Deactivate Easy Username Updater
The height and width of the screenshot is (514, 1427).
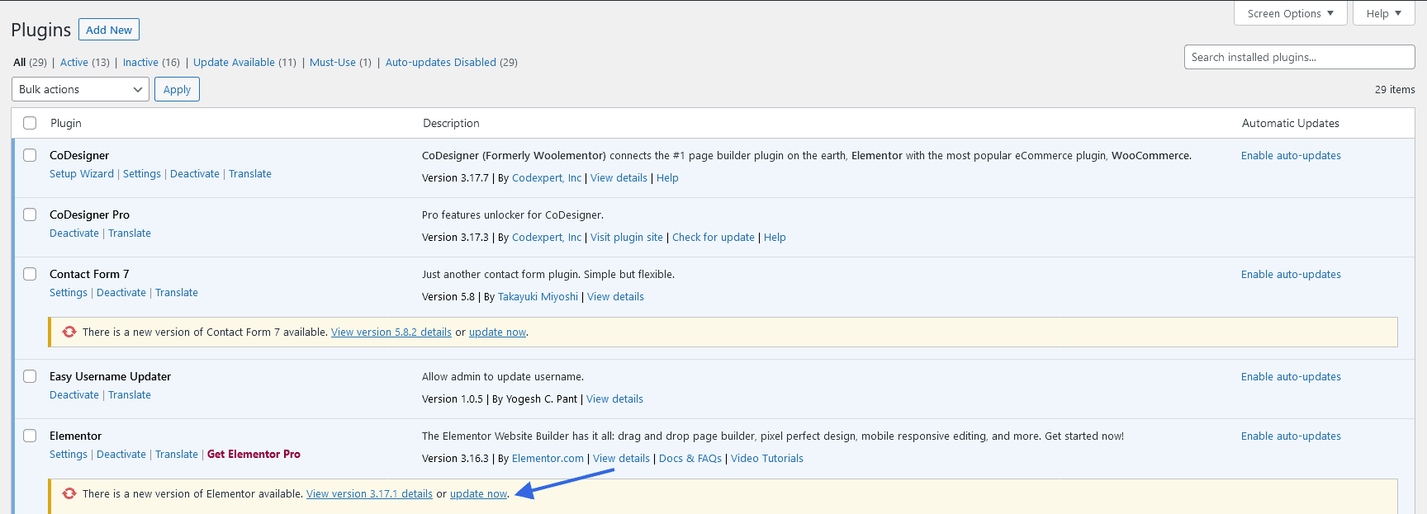coord(74,394)
